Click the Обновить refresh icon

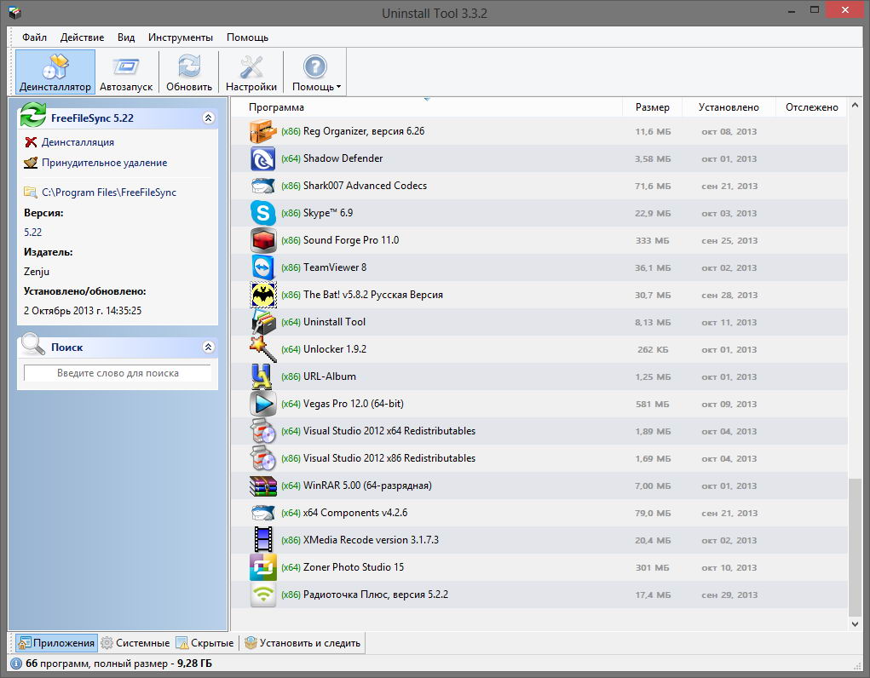189,67
